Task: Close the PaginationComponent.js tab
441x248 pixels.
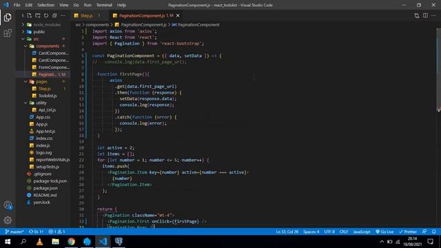Action: click(178, 15)
